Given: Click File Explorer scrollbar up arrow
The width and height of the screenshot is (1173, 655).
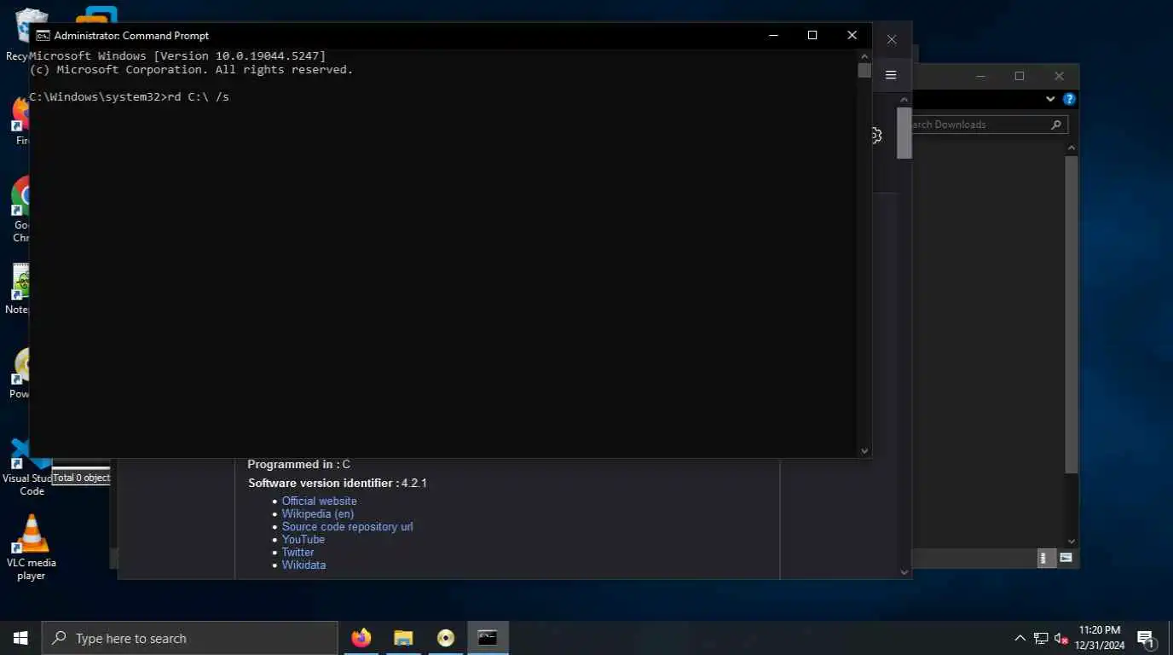Looking at the screenshot, I should [x=1072, y=148].
